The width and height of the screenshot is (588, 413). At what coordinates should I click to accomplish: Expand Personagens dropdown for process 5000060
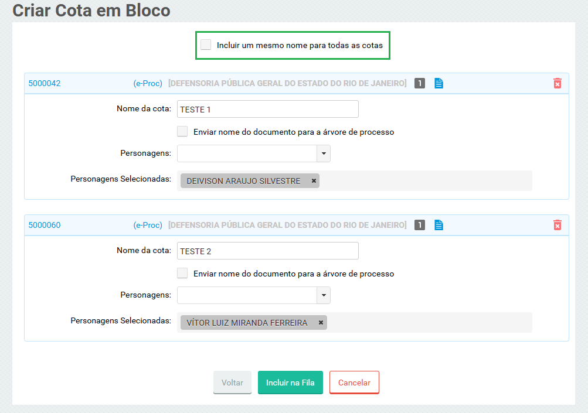click(324, 295)
